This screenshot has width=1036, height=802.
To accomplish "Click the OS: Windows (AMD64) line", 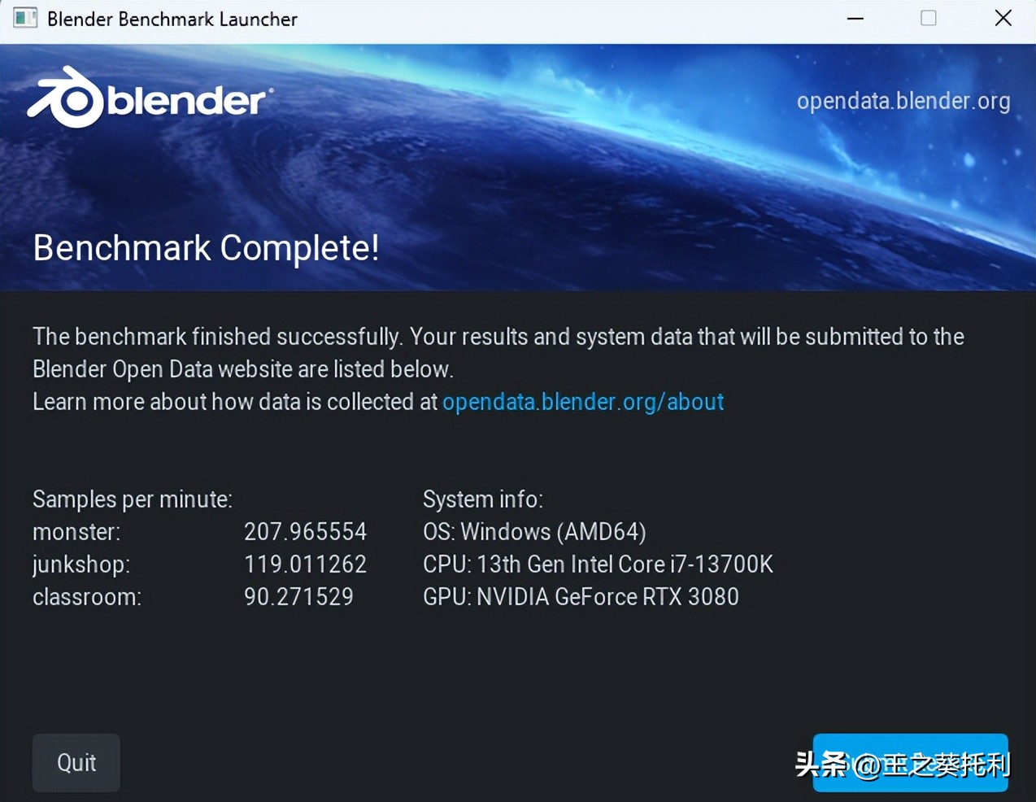I will point(534,532).
